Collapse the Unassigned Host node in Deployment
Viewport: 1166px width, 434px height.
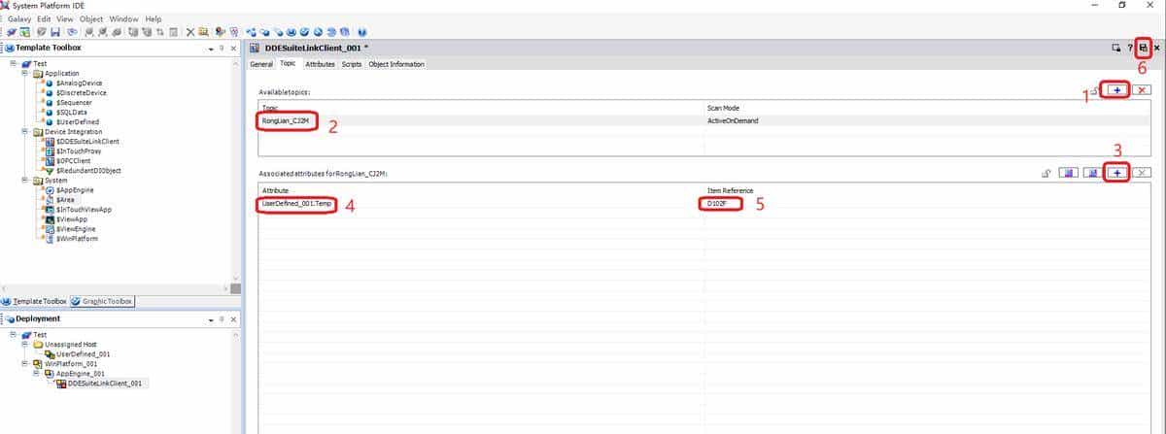[24, 345]
